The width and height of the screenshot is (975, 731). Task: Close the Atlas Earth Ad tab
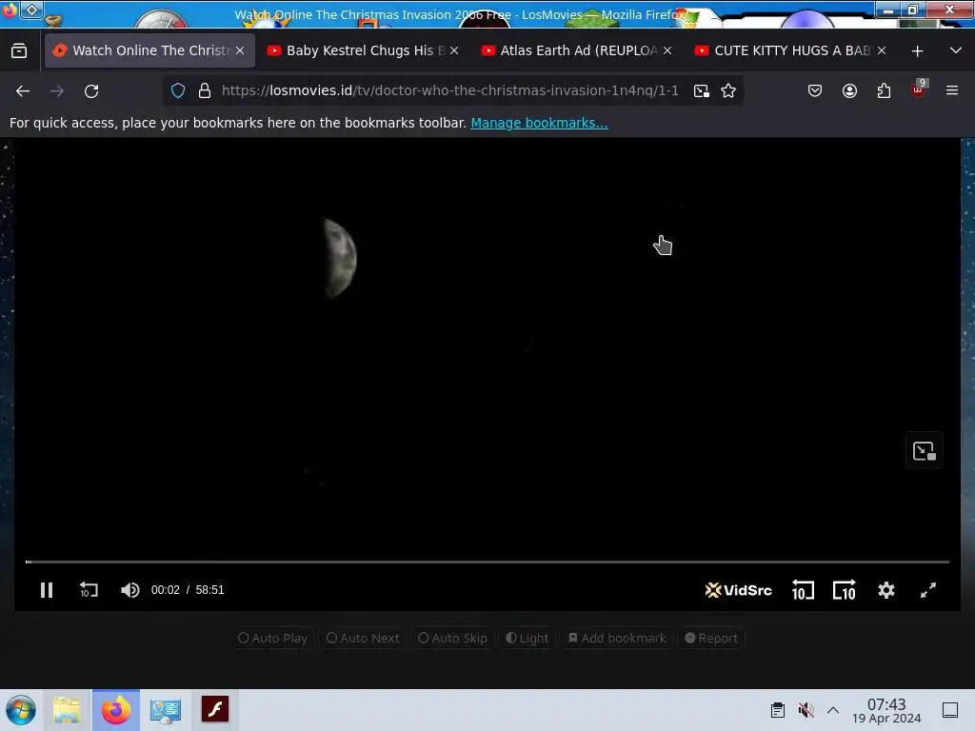(x=667, y=50)
